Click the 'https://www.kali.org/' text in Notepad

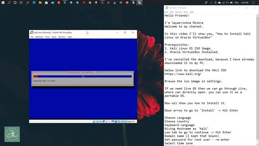coord(183,74)
